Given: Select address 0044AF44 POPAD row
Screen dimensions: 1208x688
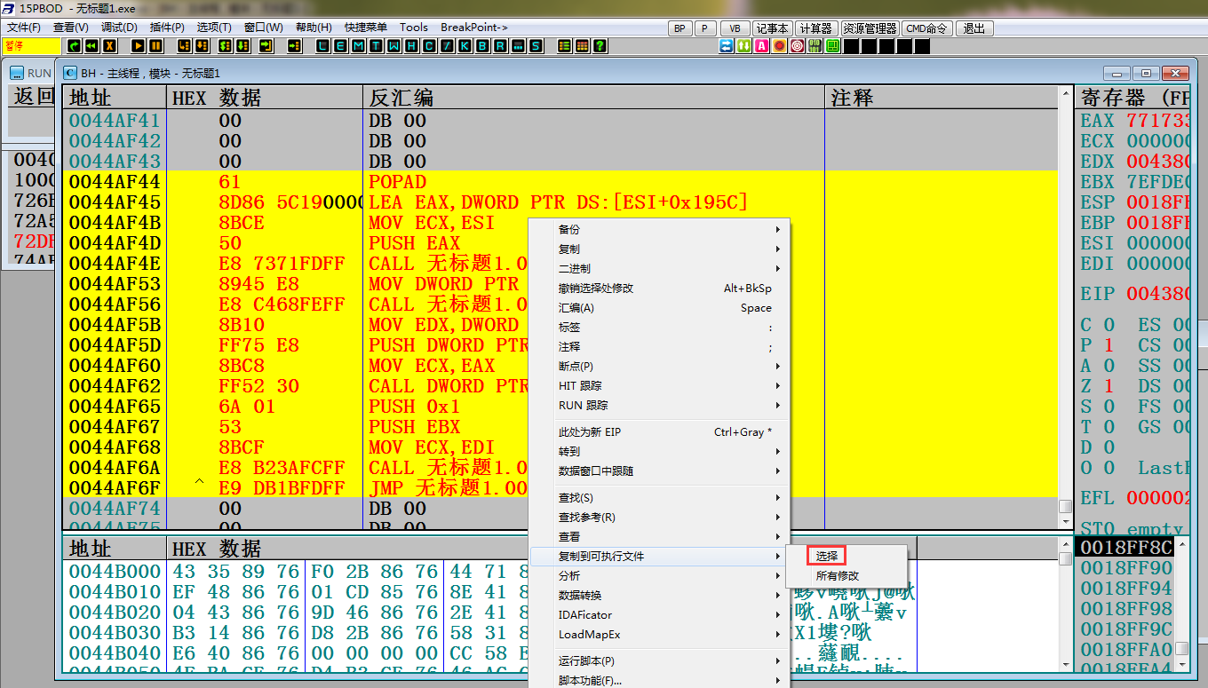Looking at the screenshot, I should tap(560, 181).
